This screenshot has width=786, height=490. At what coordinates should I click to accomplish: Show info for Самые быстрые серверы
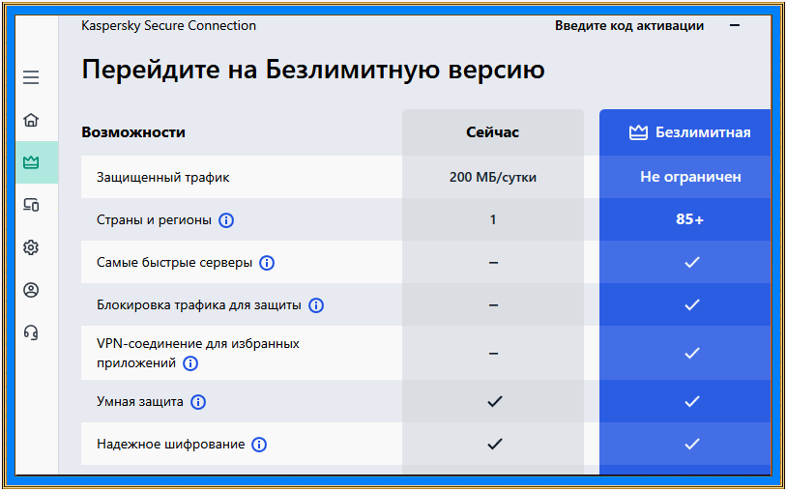(x=267, y=263)
